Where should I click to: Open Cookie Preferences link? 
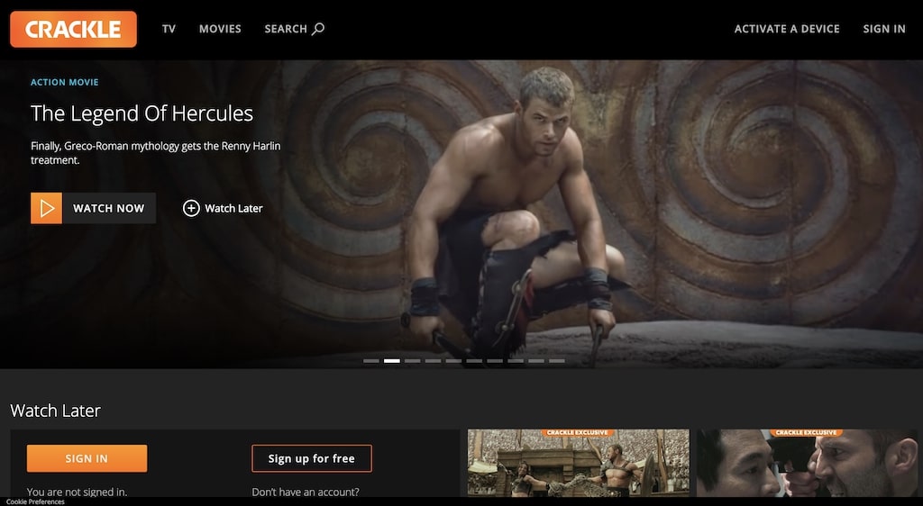click(x=35, y=501)
